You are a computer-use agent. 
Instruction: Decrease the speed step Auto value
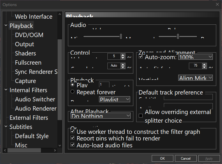coord(123,67)
